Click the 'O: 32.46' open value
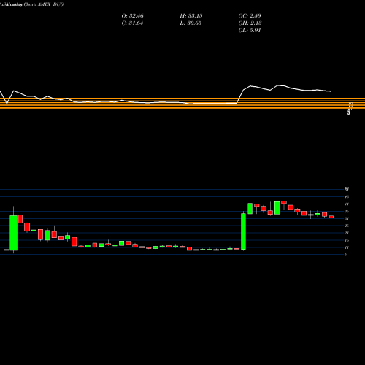365x365 pixels. pos(132,16)
